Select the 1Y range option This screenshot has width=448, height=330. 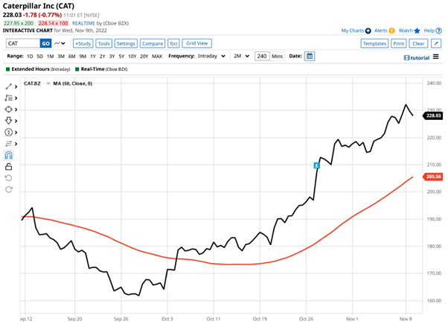pyautogui.click(x=91, y=56)
